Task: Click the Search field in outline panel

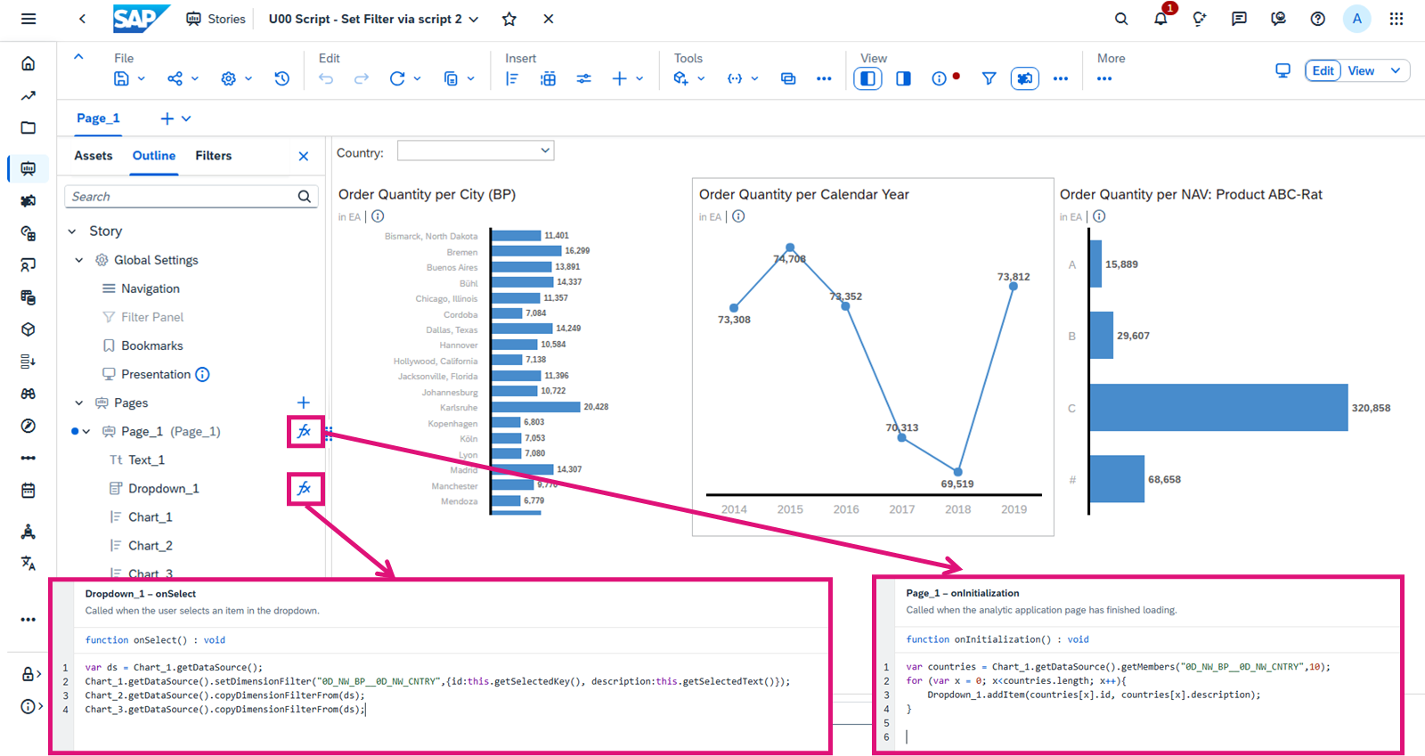Action: coord(191,197)
